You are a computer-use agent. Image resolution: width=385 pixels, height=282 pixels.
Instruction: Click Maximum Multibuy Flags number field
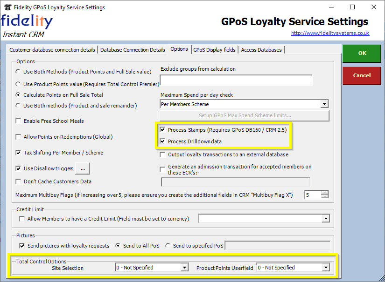(x=313, y=195)
